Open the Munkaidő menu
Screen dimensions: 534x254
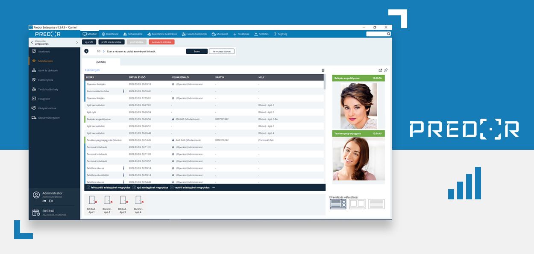point(220,34)
